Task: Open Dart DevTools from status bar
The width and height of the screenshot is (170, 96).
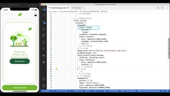Action: pyautogui.click(x=113, y=91)
